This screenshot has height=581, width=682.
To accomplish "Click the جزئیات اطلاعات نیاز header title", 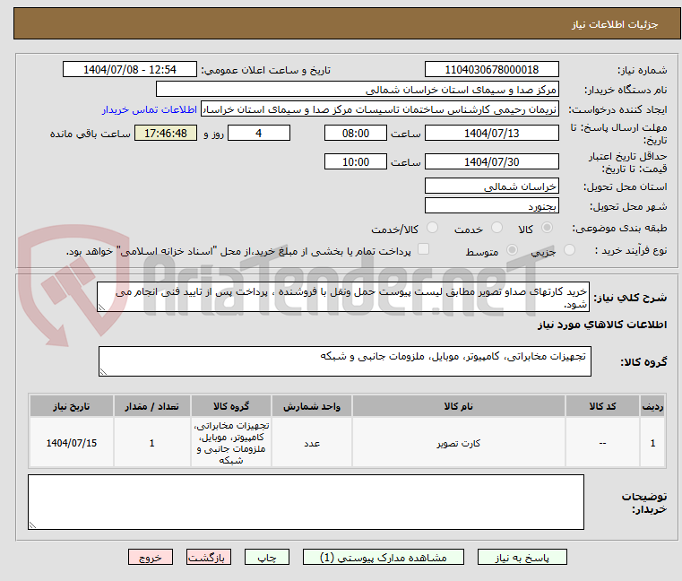I will click(x=614, y=24).
